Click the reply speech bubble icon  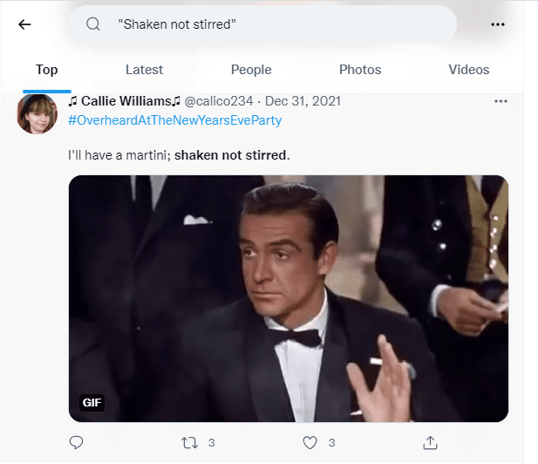76,443
